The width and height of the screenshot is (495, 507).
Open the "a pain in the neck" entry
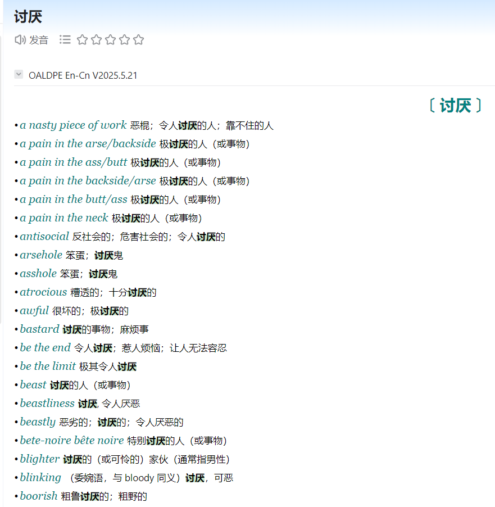point(63,218)
